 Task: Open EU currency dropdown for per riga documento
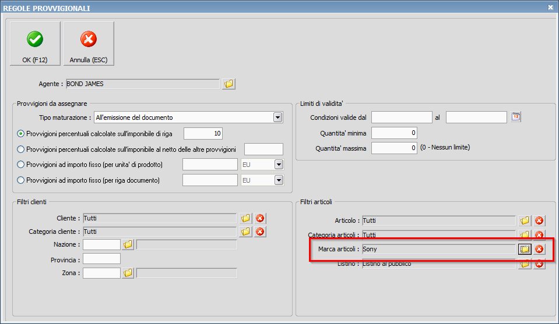279,180
